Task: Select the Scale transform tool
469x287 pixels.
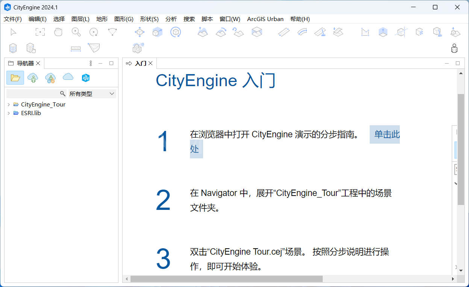Action: click(157, 32)
